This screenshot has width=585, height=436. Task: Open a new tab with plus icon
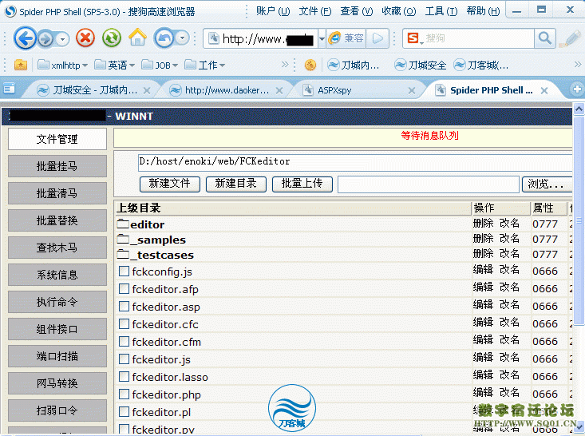(577, 89)
